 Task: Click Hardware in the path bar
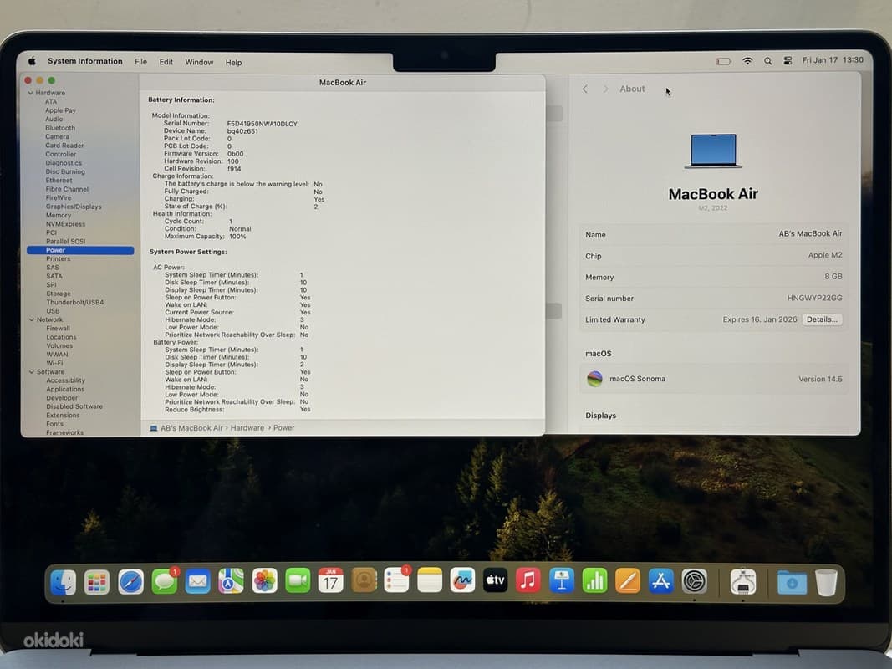(247, 428)
